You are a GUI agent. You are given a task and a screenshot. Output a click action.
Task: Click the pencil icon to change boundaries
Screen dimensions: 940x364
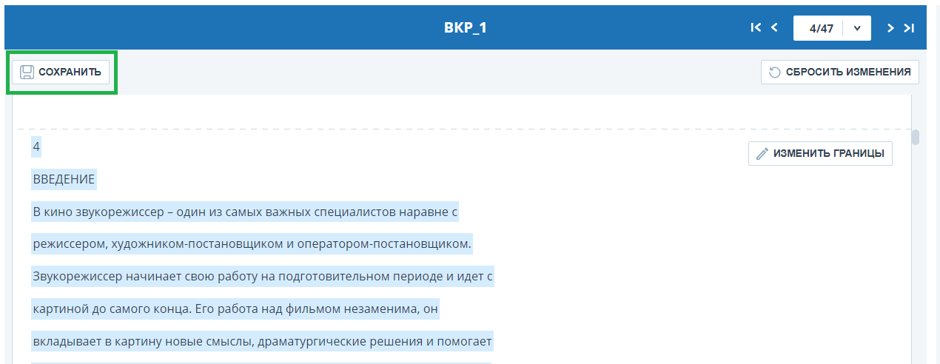click(x=762, y=154)
